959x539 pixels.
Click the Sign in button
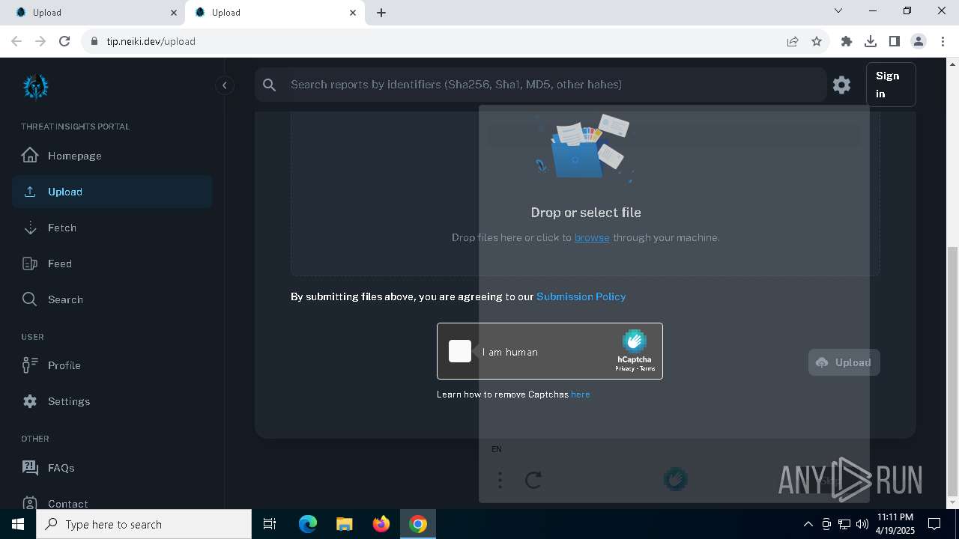coord(891,85)
